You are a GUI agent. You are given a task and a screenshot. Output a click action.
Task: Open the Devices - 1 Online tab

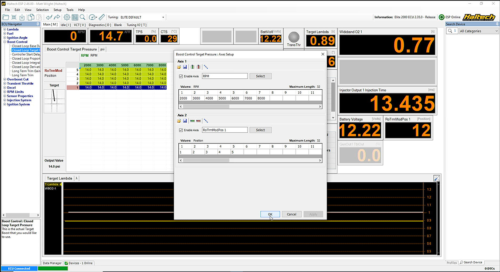(79, 263)
